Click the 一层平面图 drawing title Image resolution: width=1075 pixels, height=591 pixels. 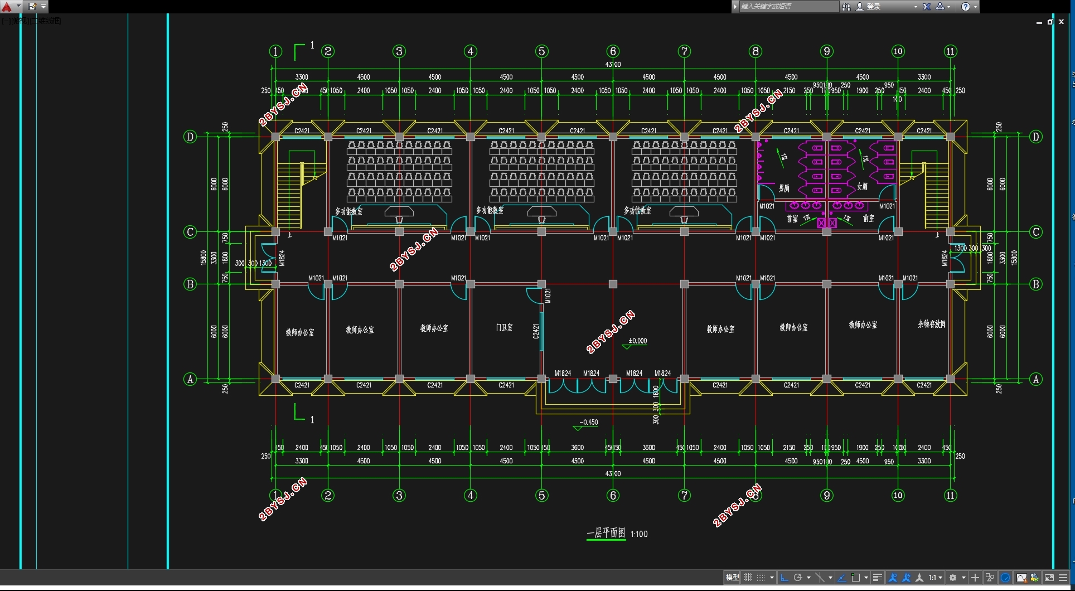coord(606,533)
